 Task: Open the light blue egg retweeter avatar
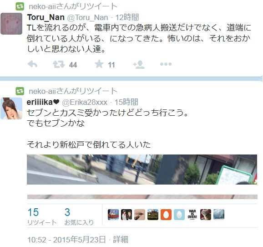179,215
